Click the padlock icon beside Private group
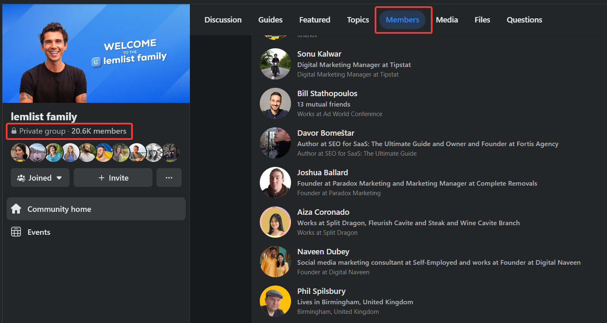This screenshot has height=323, width=607. [14, 131]
